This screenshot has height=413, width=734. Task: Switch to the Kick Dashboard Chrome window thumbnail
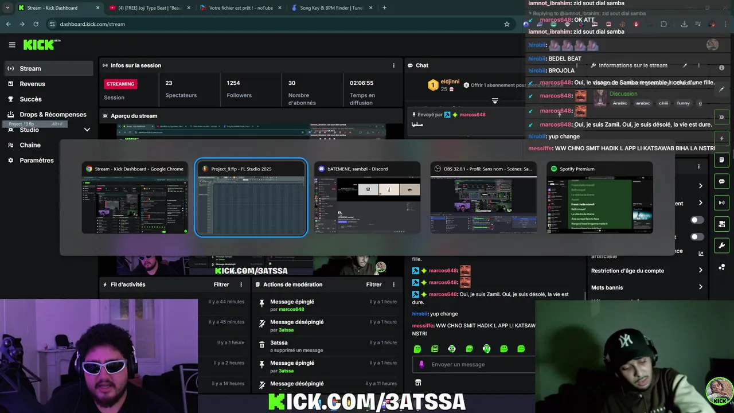point(135,198)
